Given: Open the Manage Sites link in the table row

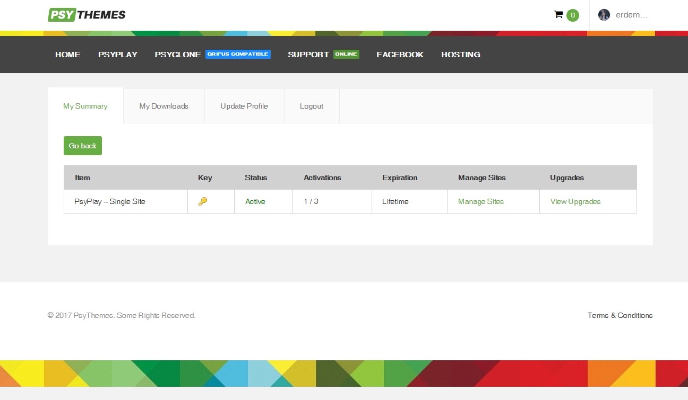Looking at the screenshot, I should 481,201.
